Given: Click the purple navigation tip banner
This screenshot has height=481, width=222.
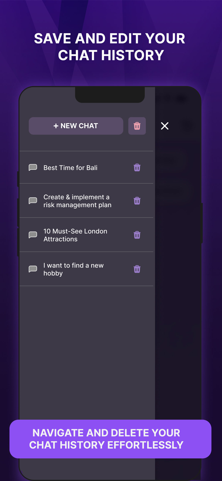Looking at the screenshot, I should click(x=111, y=439).
